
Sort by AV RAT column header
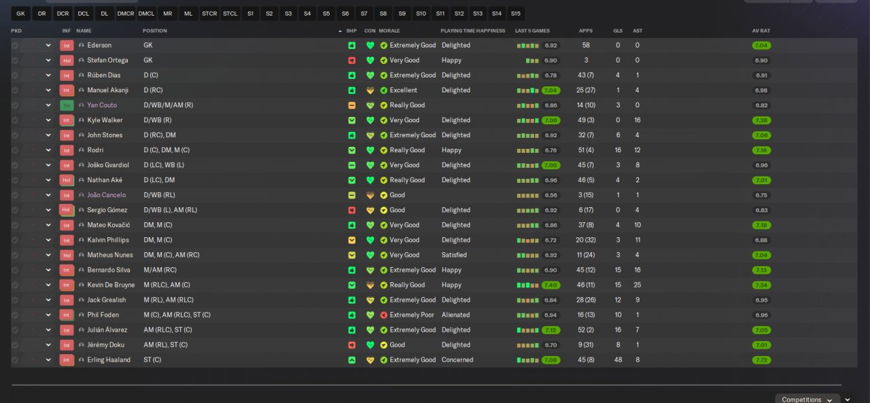point(761,31)
